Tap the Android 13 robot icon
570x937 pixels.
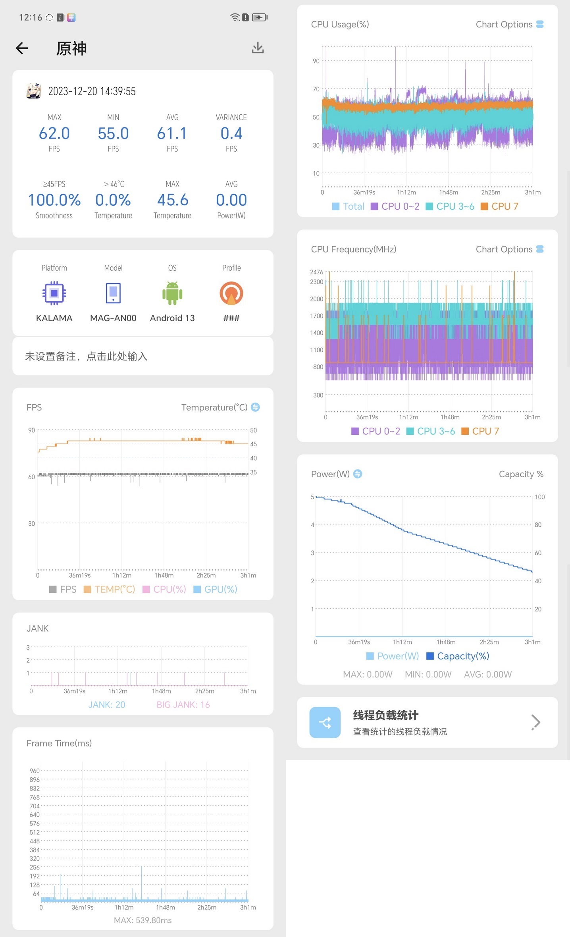[x=172, y=293]
